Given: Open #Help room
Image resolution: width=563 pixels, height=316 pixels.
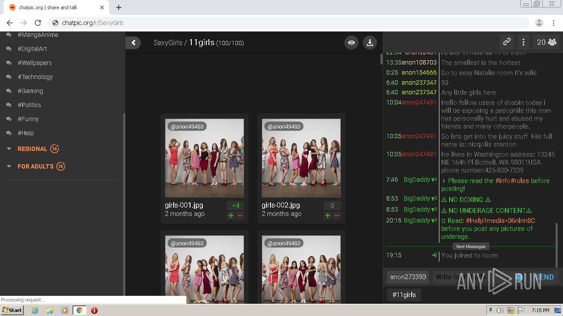Looking at the screenshot, I should (x=26, y=133).
